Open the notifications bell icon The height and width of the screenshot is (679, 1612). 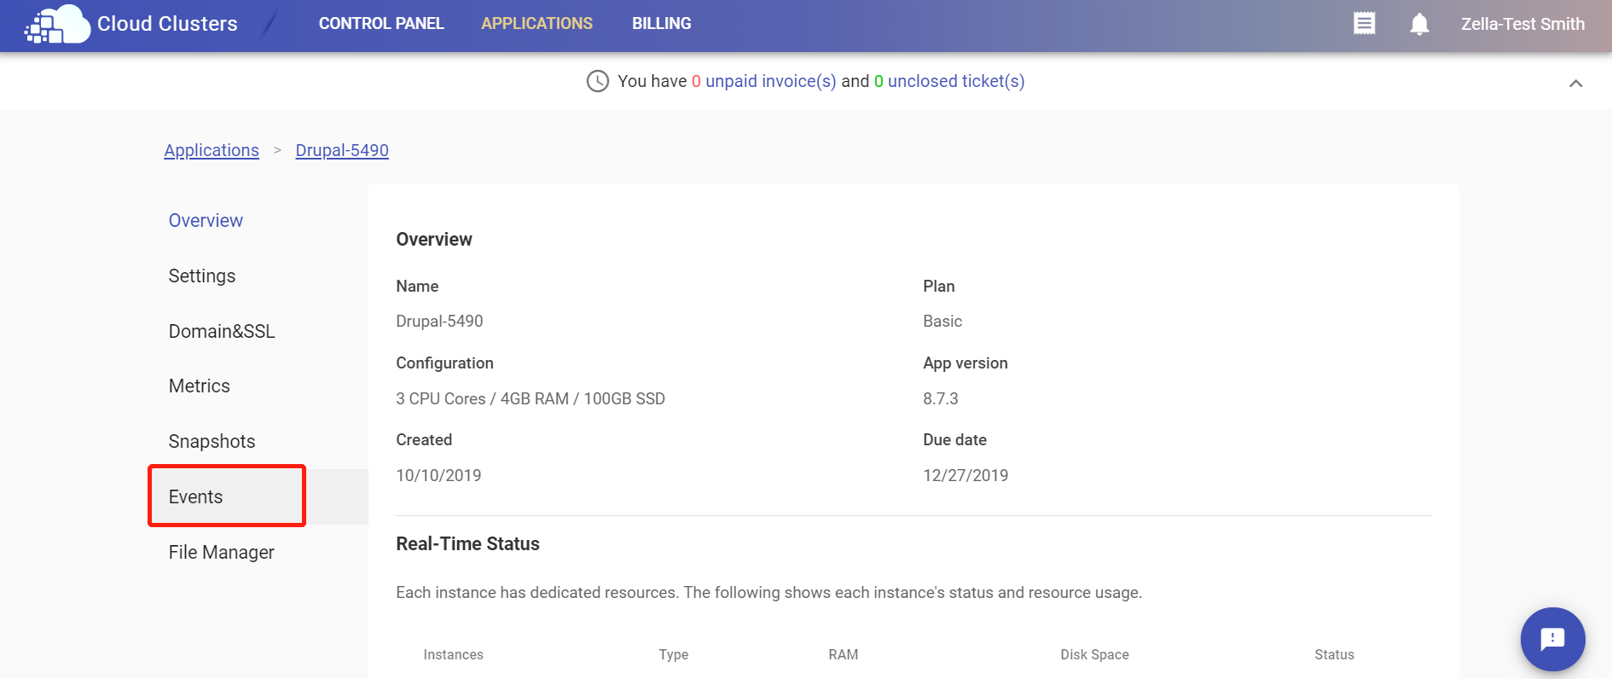point(1419,24)
